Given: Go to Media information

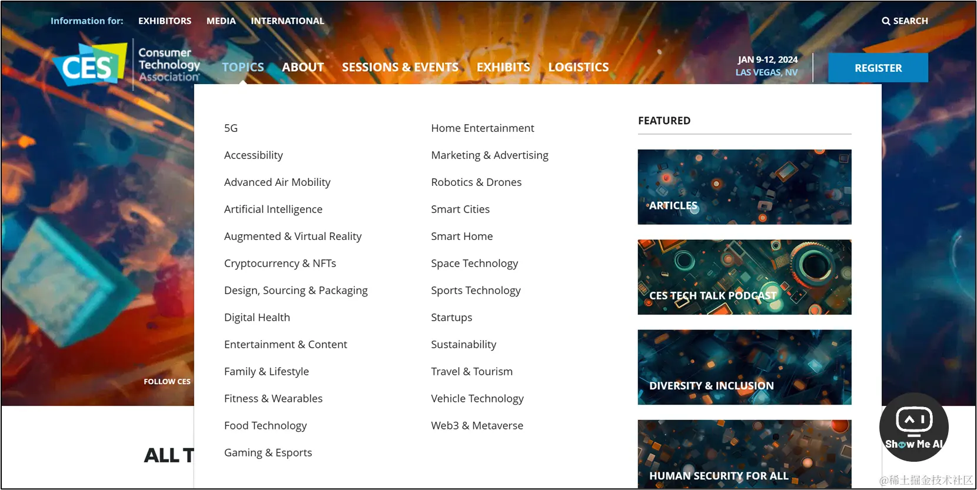Looking at the screenshot, I should point(221,21).
